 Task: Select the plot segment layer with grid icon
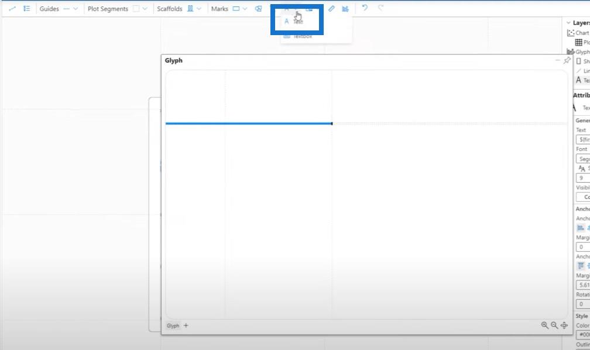pyautogui.click(x=582, y=43)
